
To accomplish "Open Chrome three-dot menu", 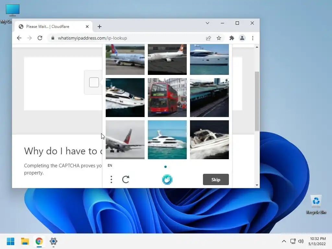I will tap(253, 38).
